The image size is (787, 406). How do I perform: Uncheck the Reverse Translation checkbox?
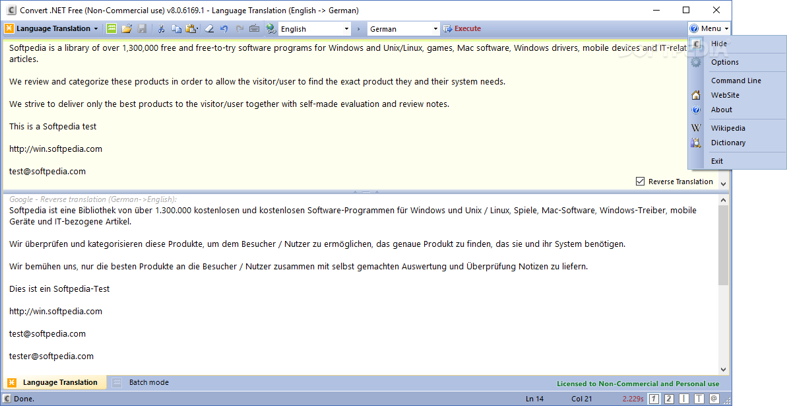coord(640,182)
